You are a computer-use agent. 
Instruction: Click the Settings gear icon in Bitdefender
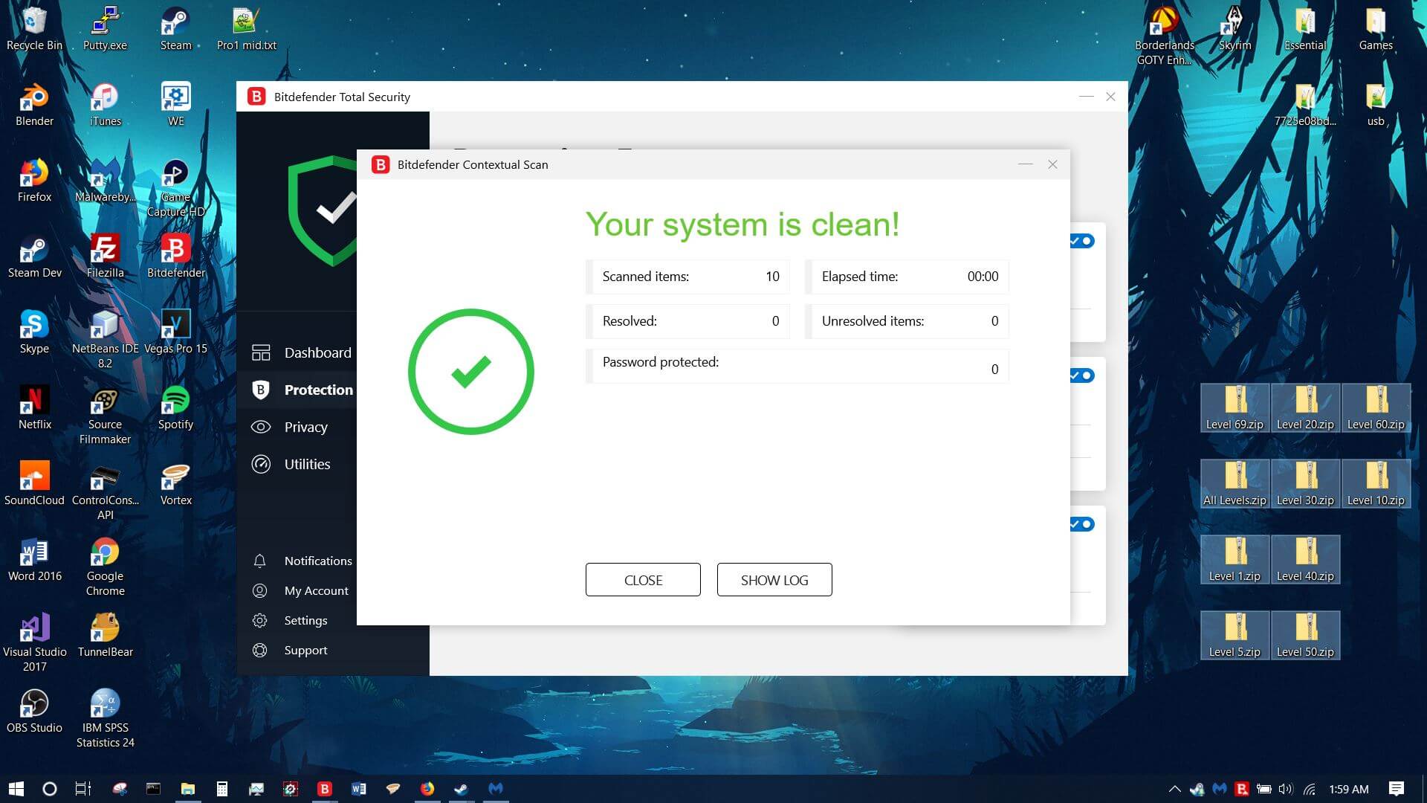click(x=259, y=620)
